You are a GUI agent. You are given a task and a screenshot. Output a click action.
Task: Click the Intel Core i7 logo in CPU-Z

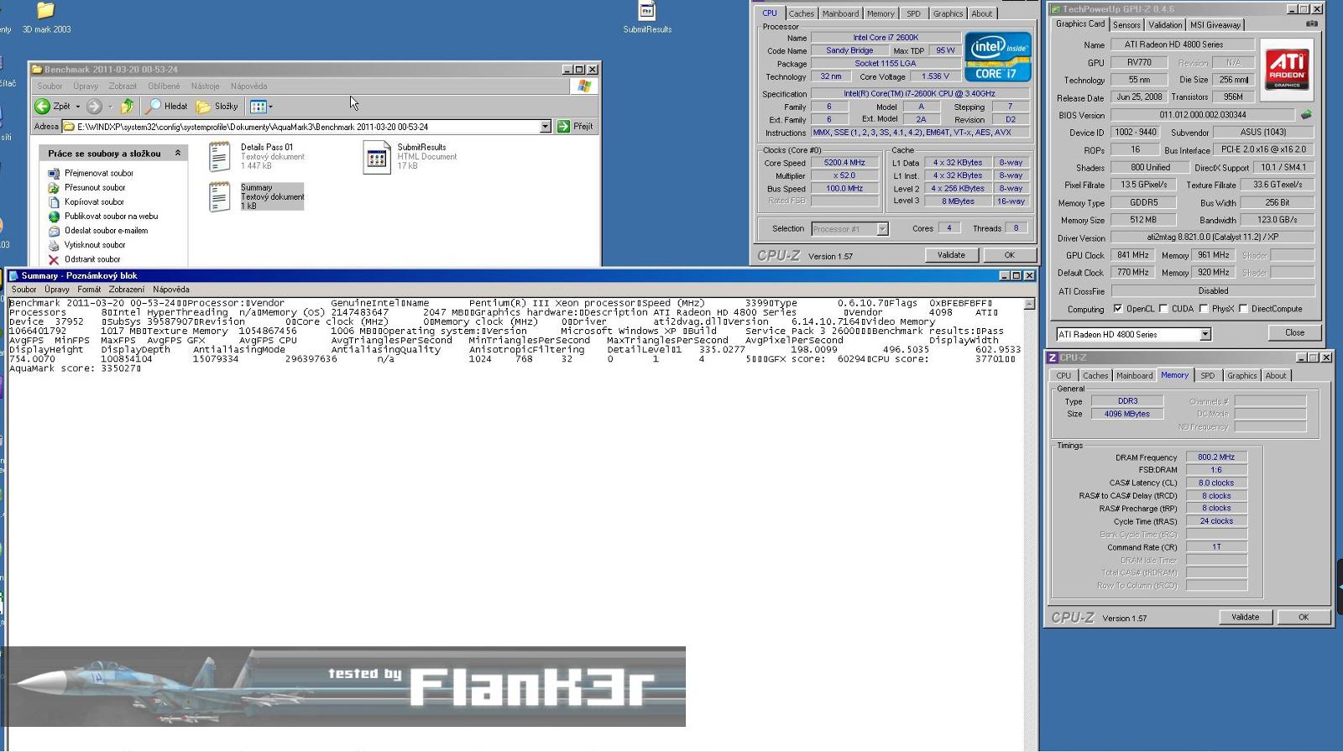click(x=998, y=56)
